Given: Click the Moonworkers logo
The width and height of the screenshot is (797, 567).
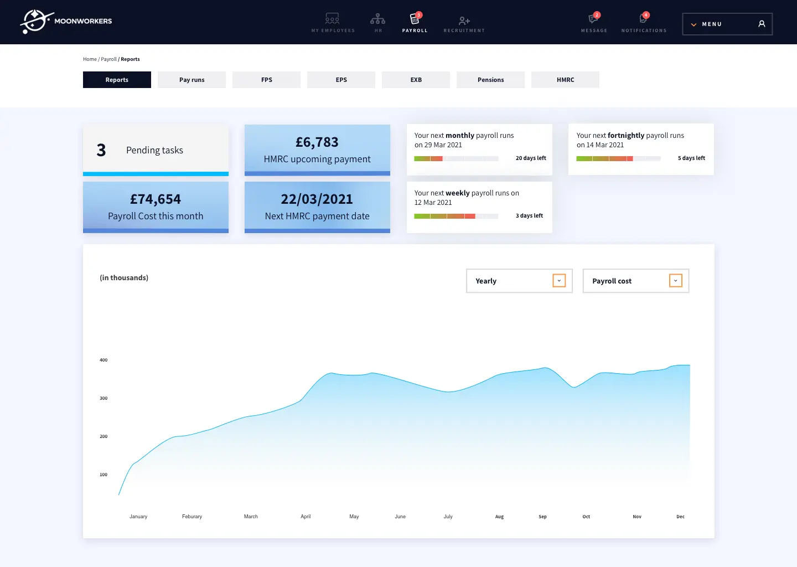Looking at the screenshot, I should (x=66, y=22).
